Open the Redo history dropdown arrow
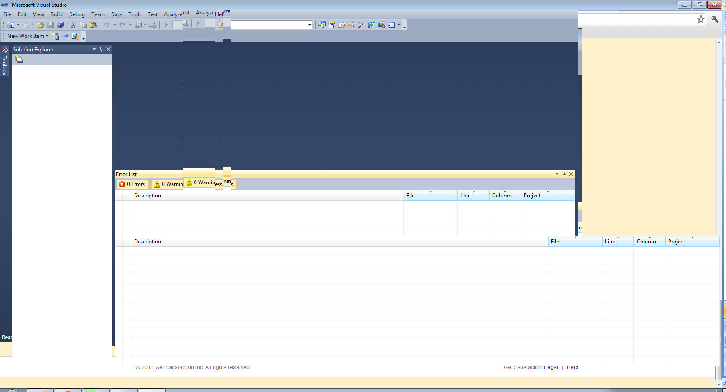The height and width of the screenshot is (392, 726). point(130,25)
